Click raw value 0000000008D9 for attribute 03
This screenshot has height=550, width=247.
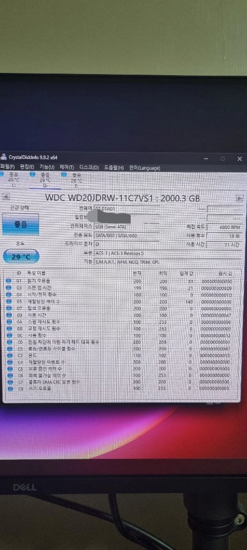[x=216, y=288]
